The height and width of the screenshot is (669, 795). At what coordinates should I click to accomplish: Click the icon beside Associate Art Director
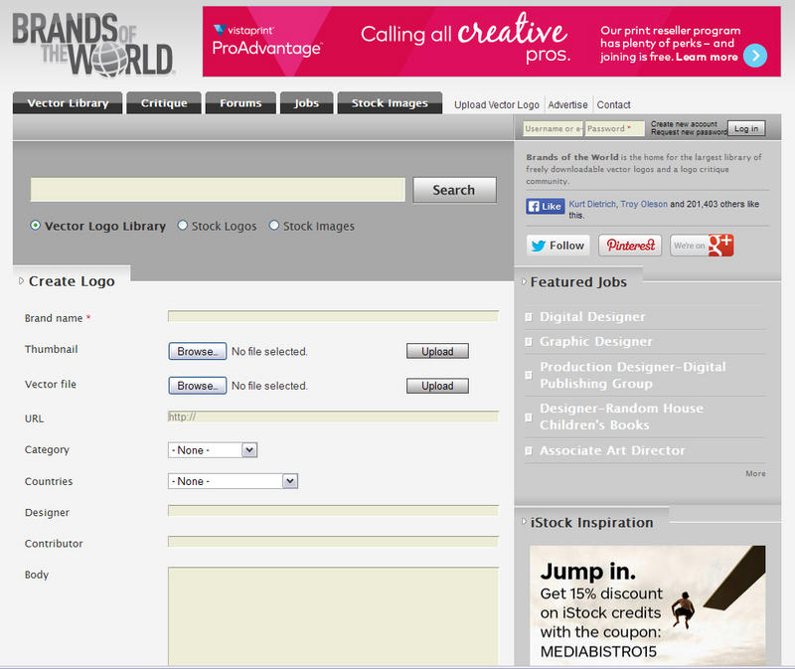click(529, 451)
